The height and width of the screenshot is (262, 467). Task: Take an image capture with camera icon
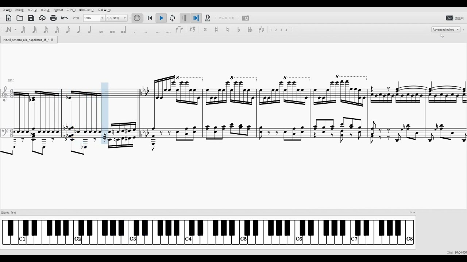click(246, 18)
